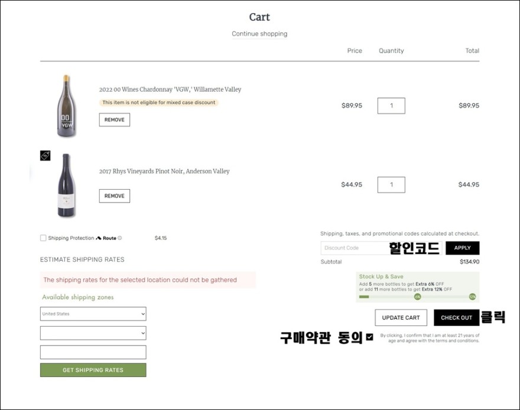Open the empty state dropdown below the country dropdown
This screenshot has width=520, height=410.
point(93,333)
